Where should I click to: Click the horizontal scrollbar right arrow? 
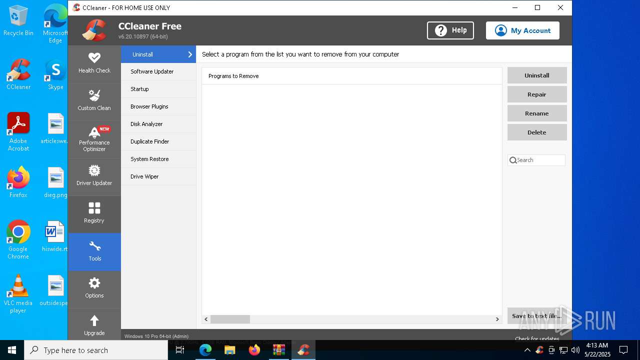point(497,319)
